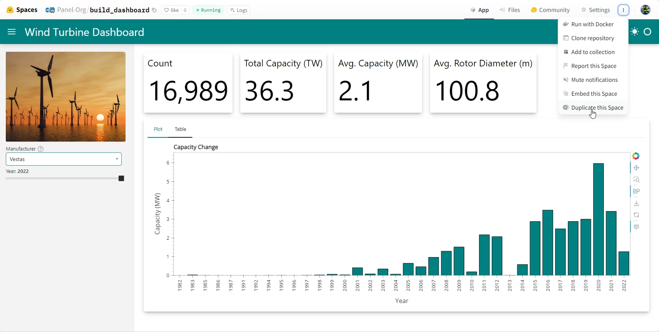The image size is (659, 332).
Task: Click the Wind Turbine Dashboard title
Action: tap(85, 32)
